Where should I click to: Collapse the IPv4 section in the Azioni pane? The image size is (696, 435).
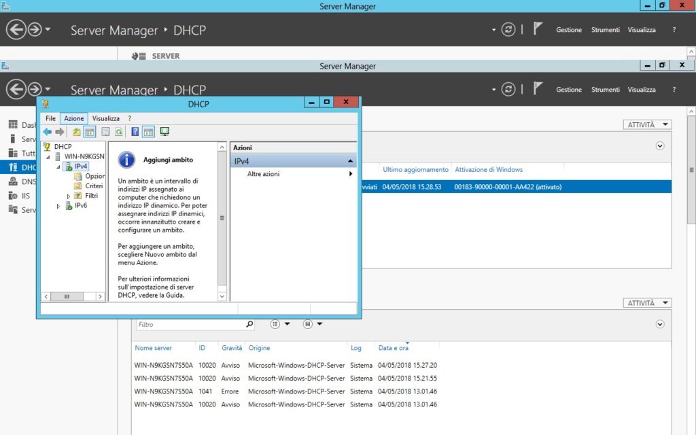pos(350,161)
